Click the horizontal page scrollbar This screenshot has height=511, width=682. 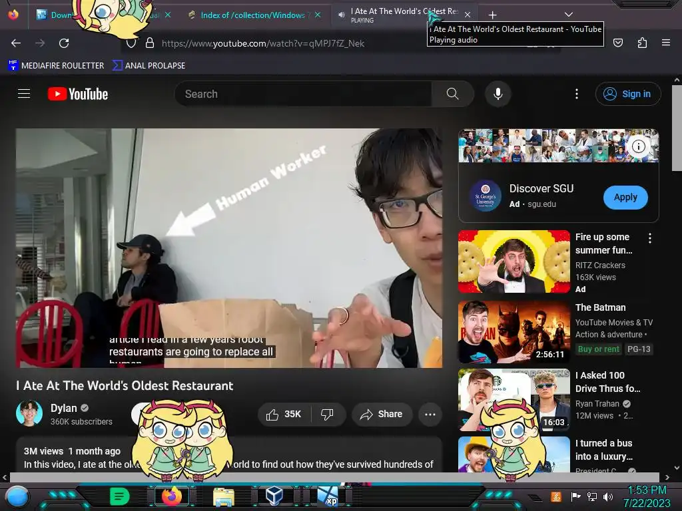point(334,477)
